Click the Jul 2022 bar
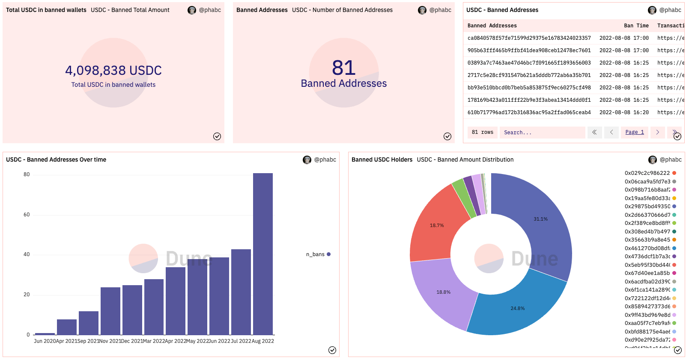Image resolution: width=689 pixels, height=360 pixels. click(241, 292)
